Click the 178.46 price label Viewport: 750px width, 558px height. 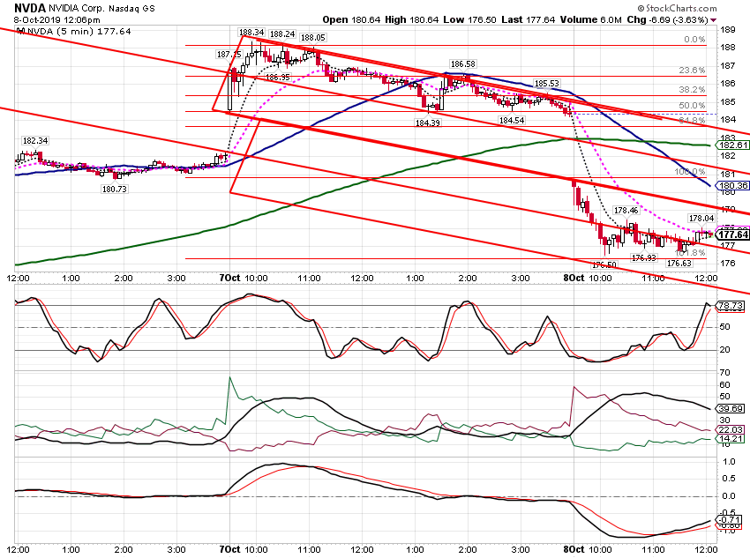[x=626, y=211]
